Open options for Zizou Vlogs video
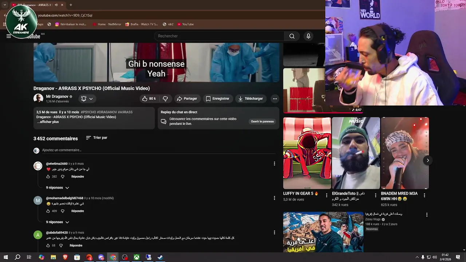 (x=427, y=215)
